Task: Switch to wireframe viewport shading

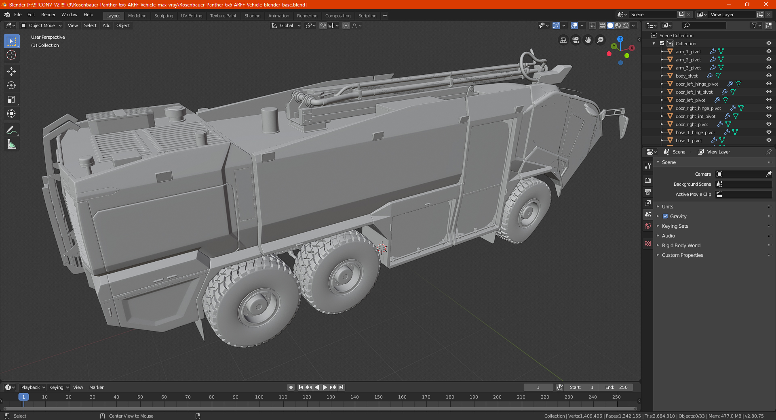Action: tap(603, 25)
